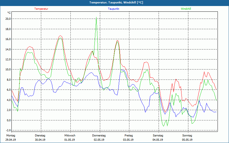Click the Dienstag day label
Screen dimensions: 229x143
[40, 136]
